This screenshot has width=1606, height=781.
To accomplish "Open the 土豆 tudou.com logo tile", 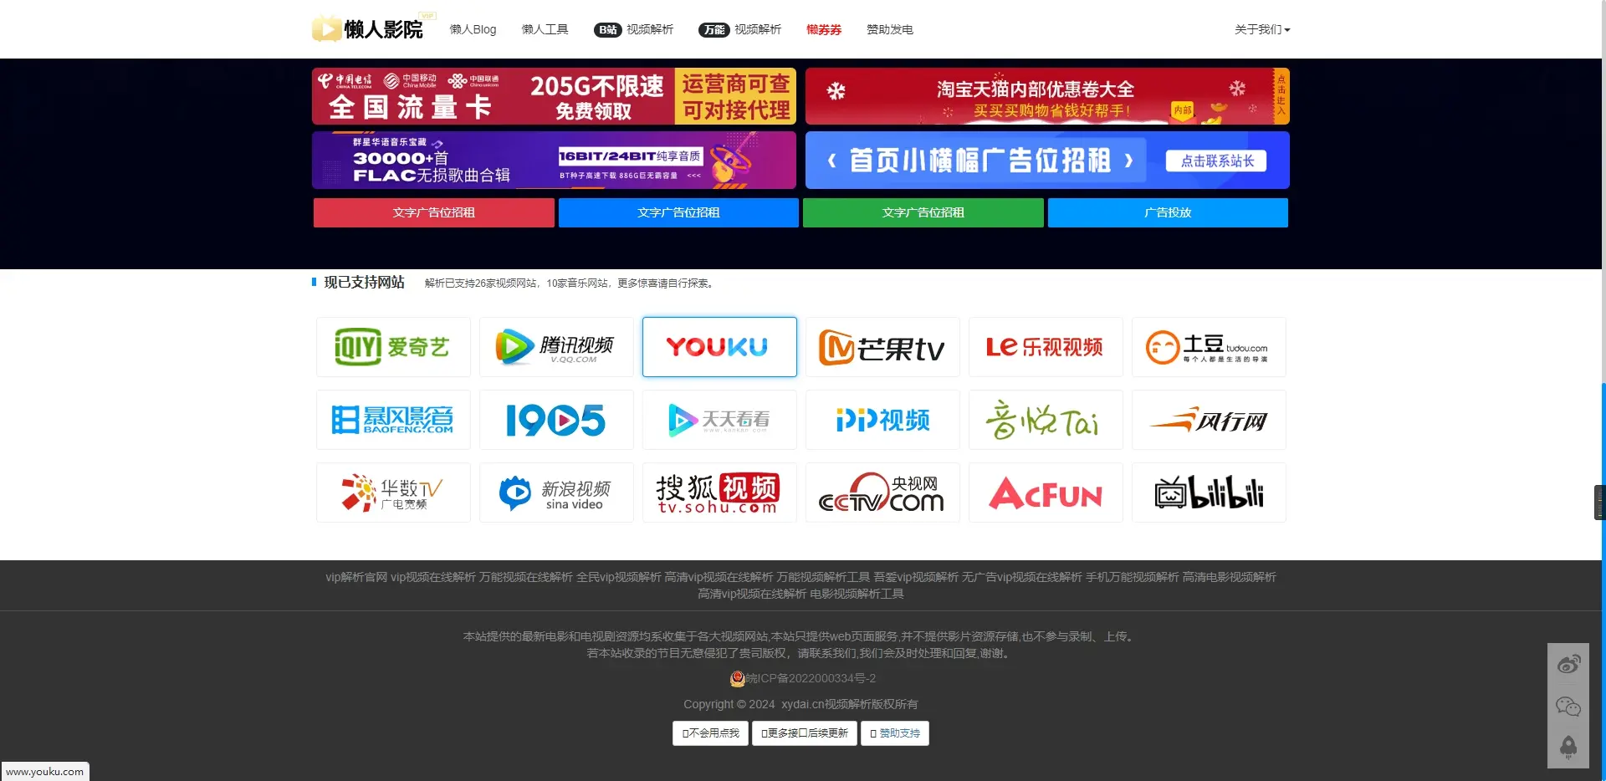I will 1209,347.
